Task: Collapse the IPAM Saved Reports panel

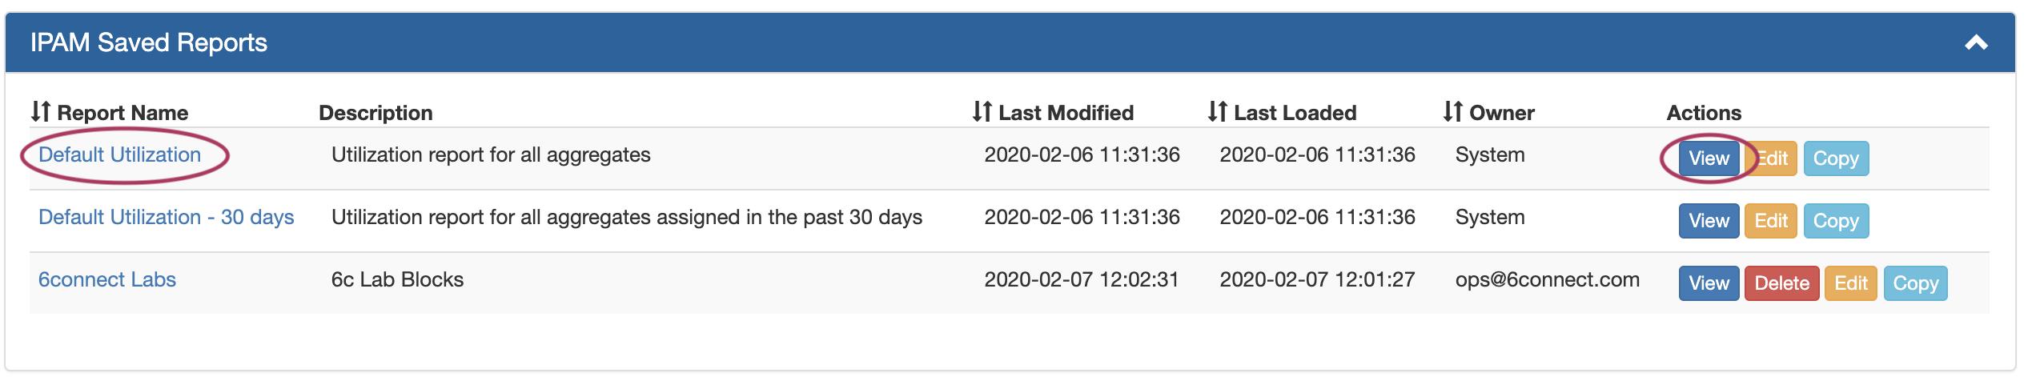Action: coord(1976,42)
